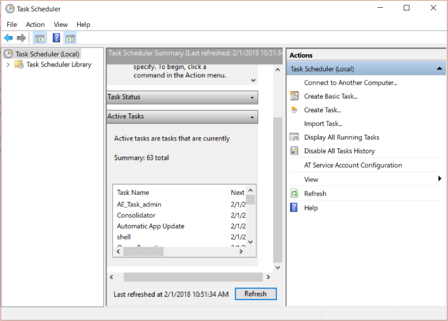
Task: Maximize the Task Scheduler window
Action: [x=406, y=8]
